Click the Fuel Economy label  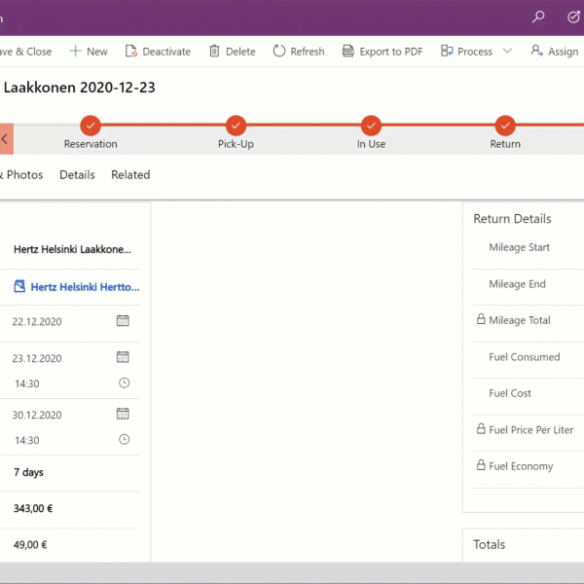(521, 466)
